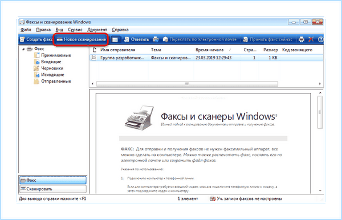The image size is (342, 220).
Task: Sort by Размер column header
Action: (x=271, y=50)
